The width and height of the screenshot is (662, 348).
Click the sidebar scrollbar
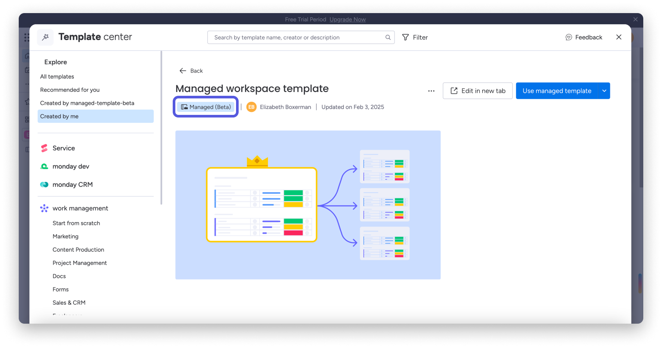click(x=161, y=128)
